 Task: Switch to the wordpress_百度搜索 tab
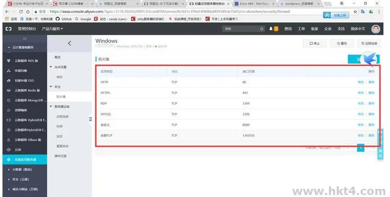300,4
